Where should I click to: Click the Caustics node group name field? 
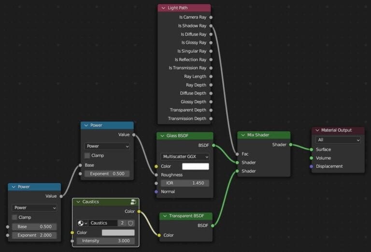point(103,223)
